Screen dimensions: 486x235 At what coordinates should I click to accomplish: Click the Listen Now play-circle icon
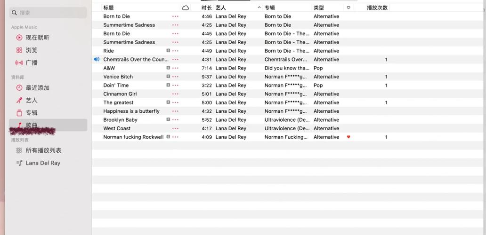click(x=19, y=38)
